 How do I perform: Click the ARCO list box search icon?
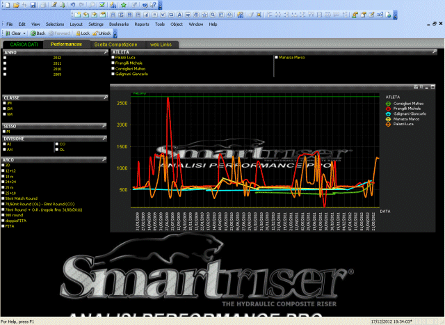pyautogui.click(x=104, y=159)
